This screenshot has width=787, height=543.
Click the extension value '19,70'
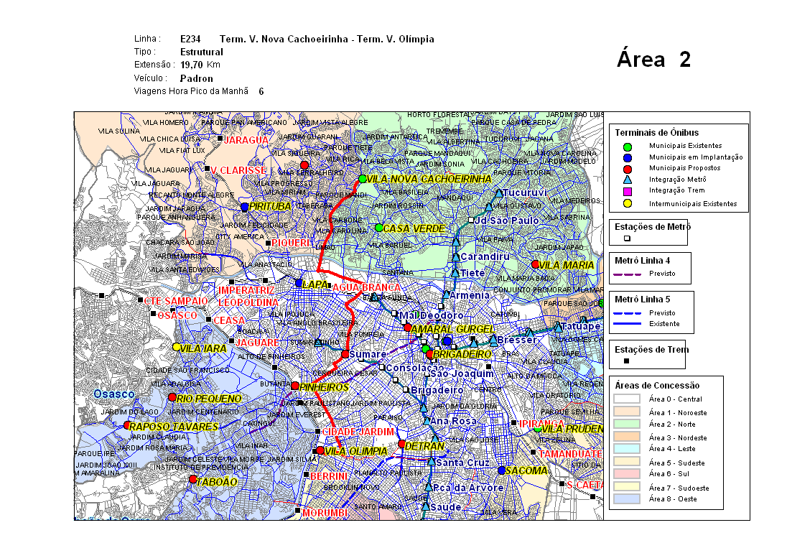tap(191, 65)
